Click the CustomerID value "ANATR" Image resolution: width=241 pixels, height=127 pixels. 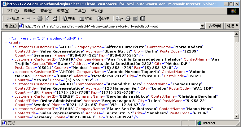pyautogui.click(x=67, y=59)
